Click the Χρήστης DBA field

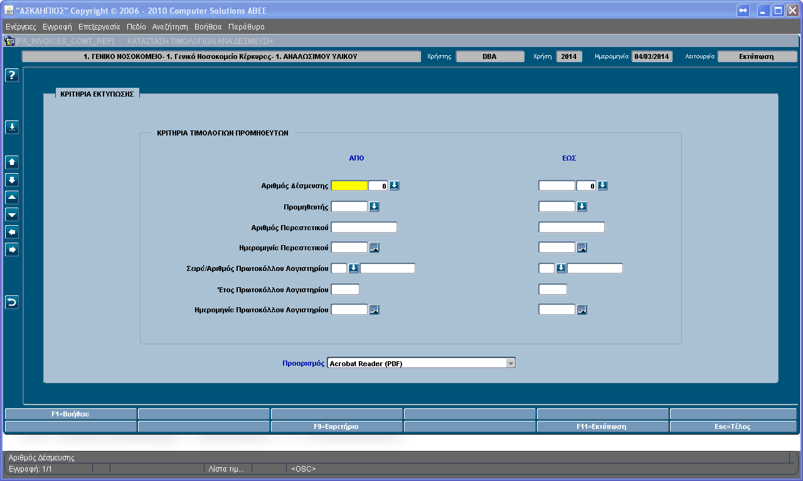[490, 56]
